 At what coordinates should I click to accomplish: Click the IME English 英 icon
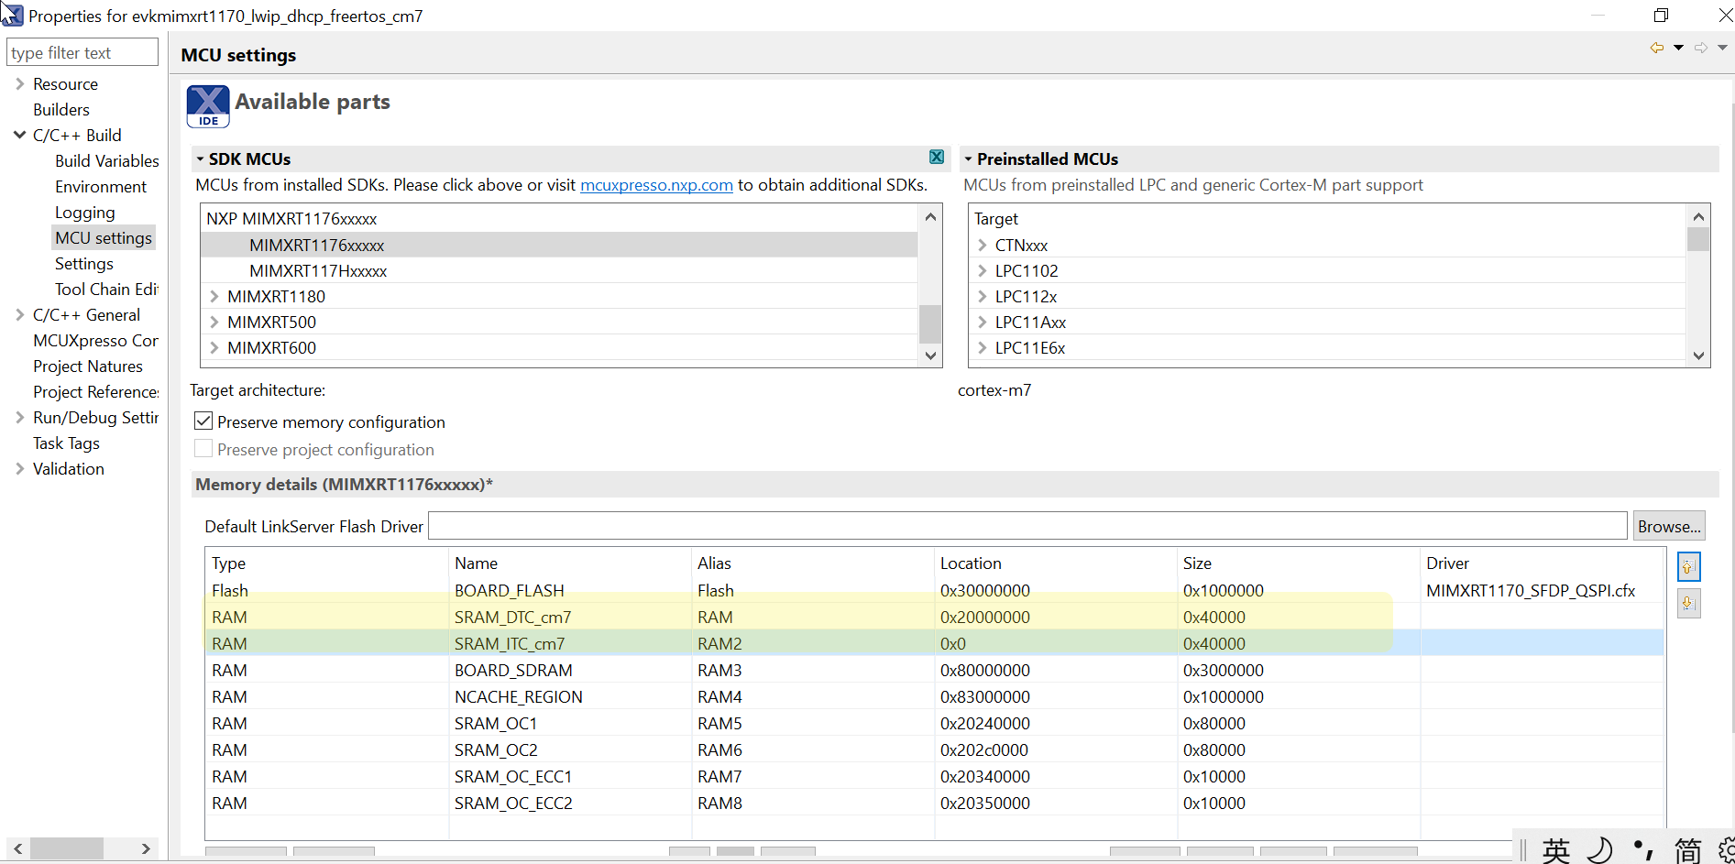tap(1555, 849)
